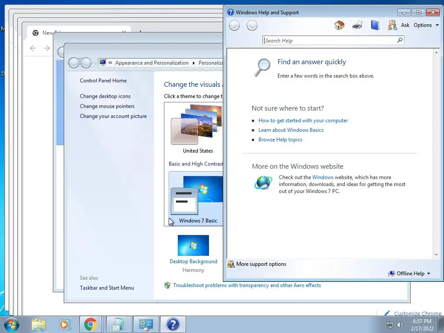Click the shield icon beside Troubleshoot link
The width and height of the screenshot is (444, 333).
coord(167,285)
